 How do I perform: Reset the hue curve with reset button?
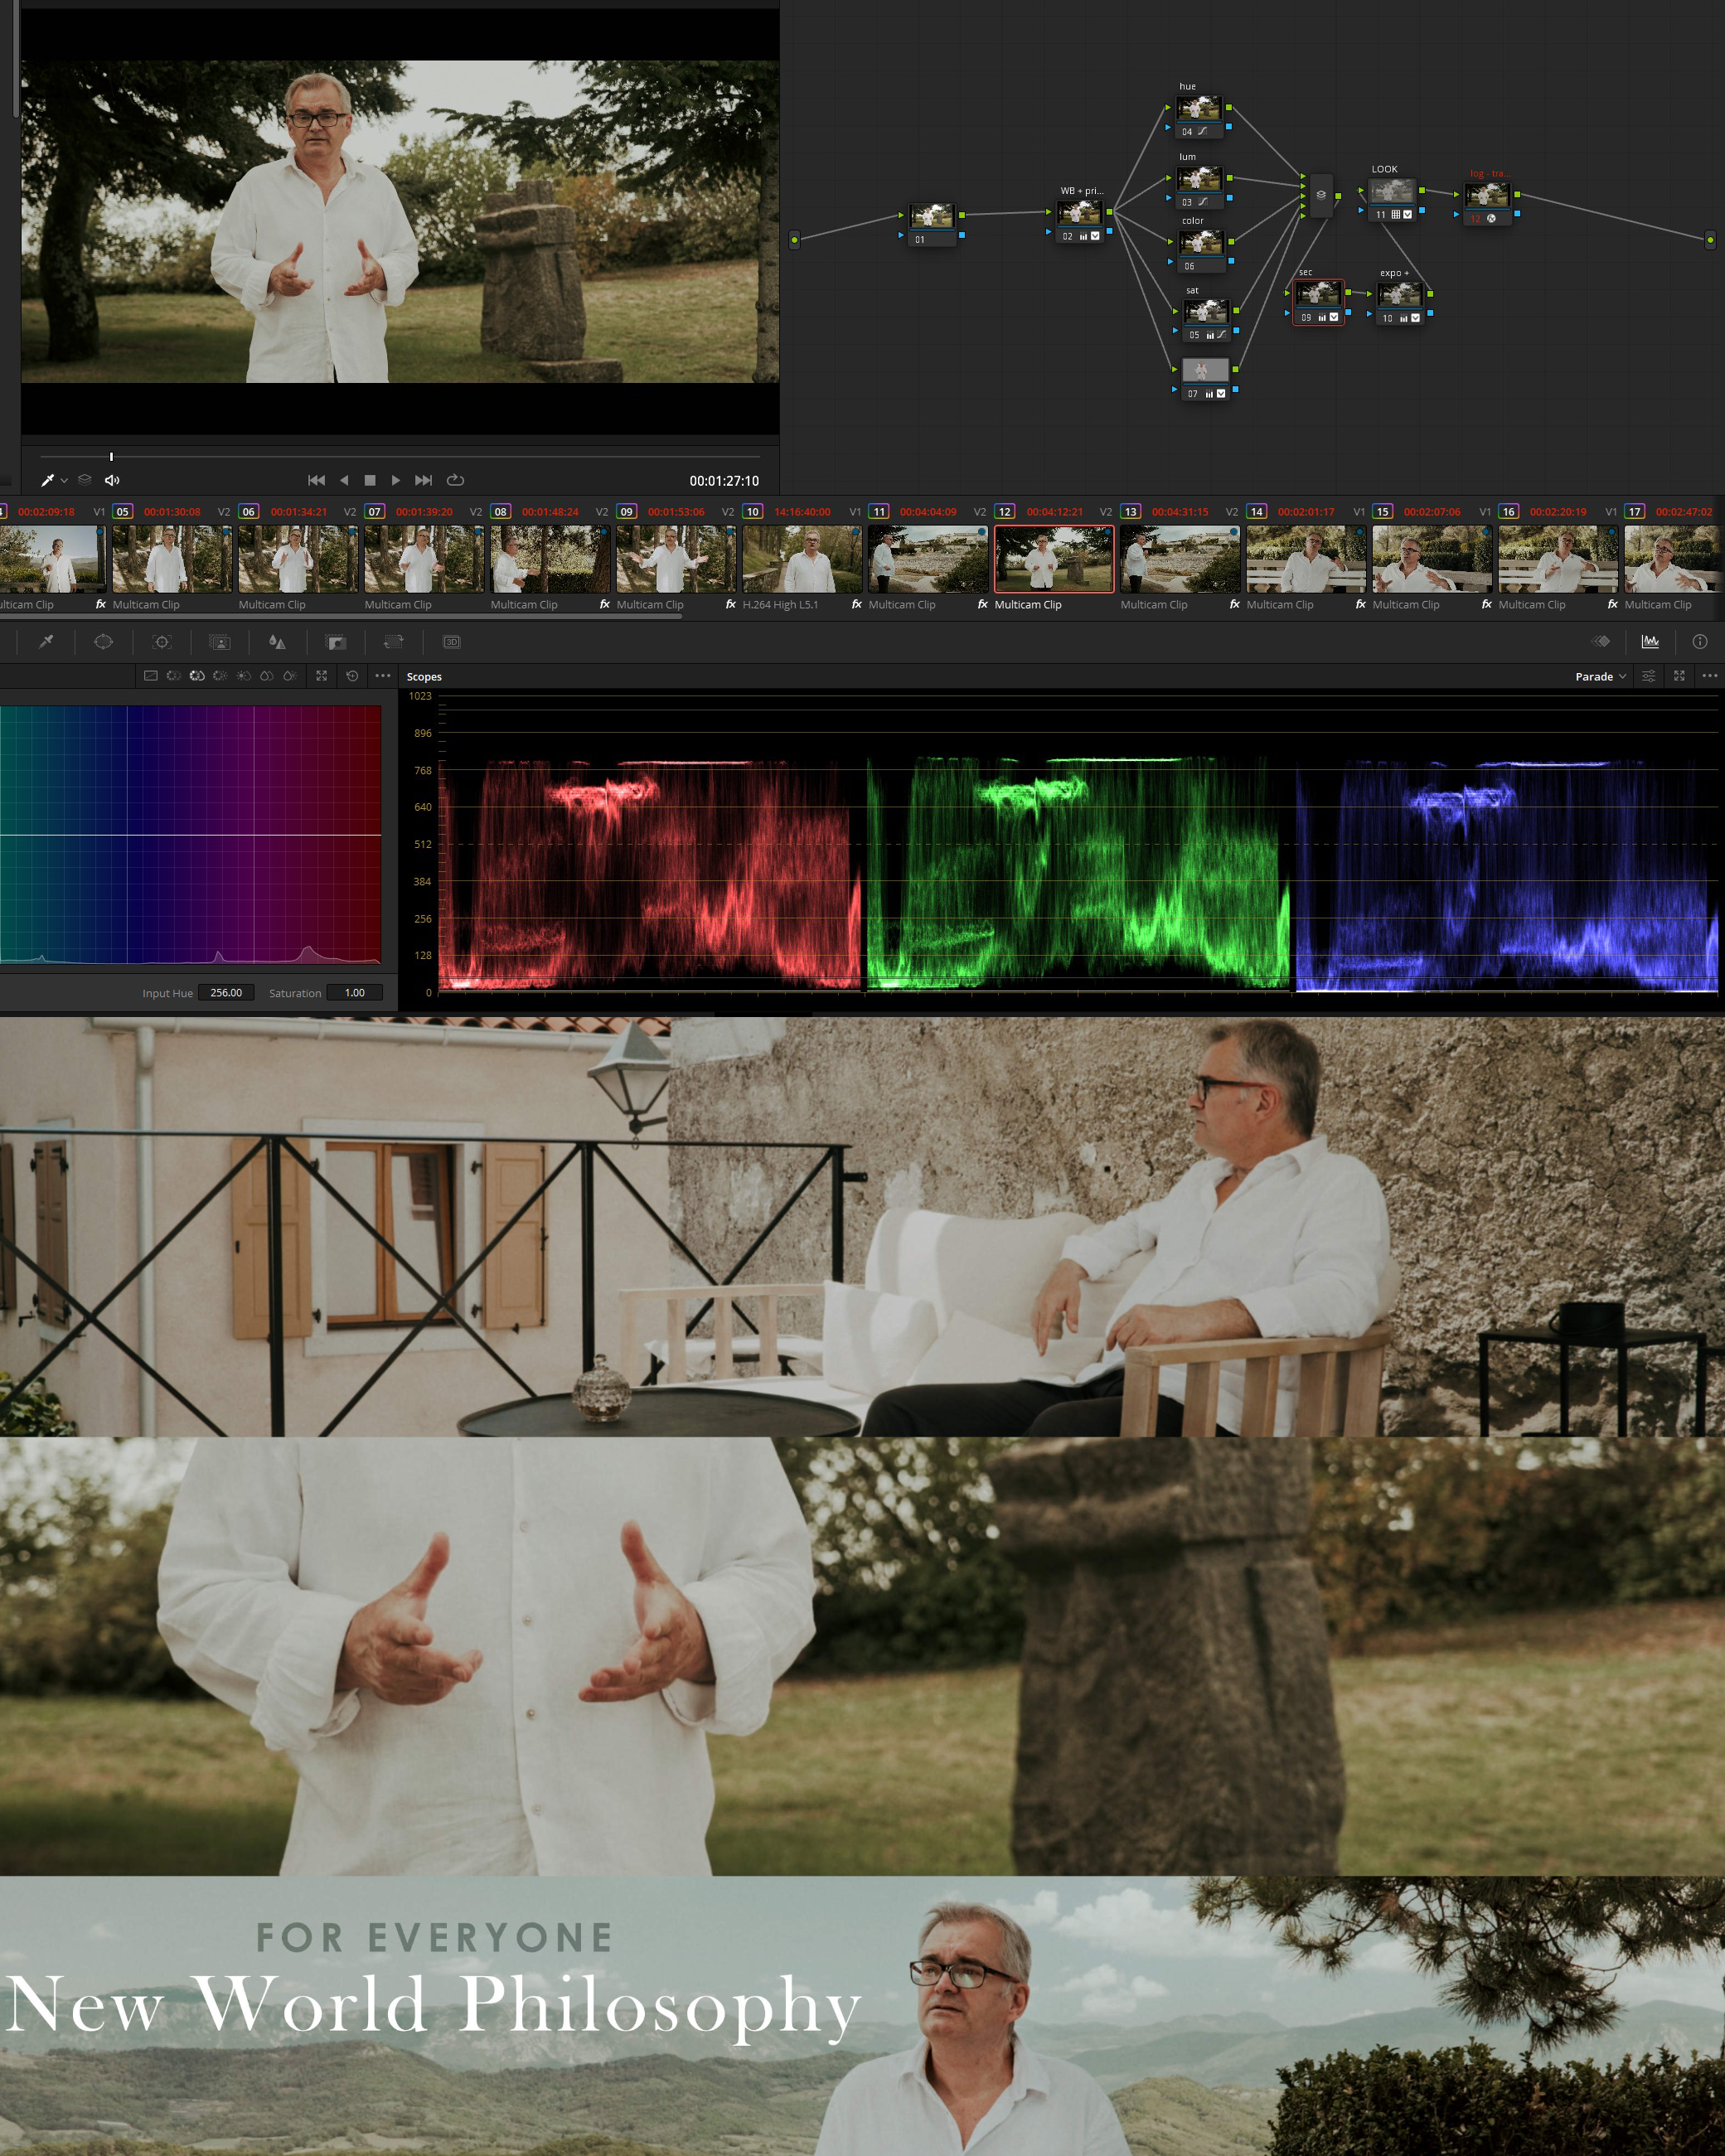point(352,676)
